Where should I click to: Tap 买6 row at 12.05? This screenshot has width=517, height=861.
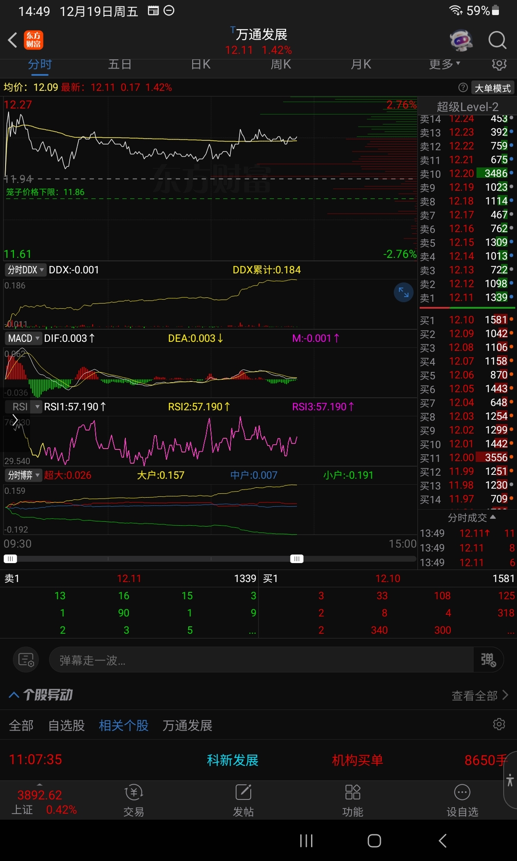[x=467, y=389]
